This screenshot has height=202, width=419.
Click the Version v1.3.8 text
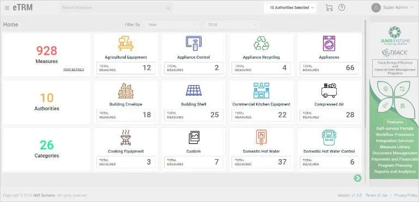tap(349, 195)
